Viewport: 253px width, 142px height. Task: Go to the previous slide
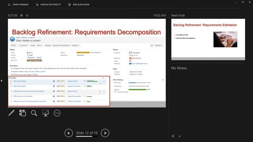pos(68,133)
